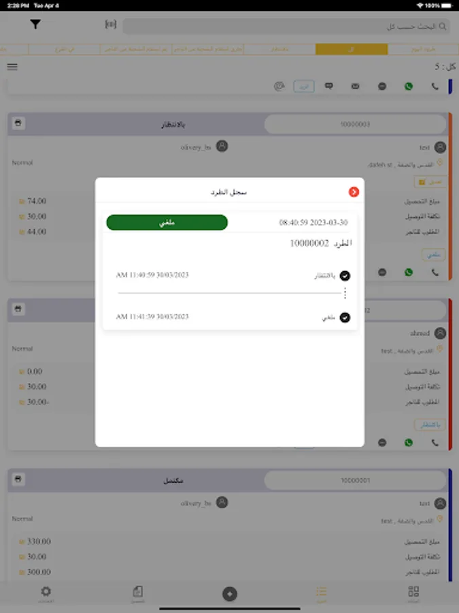Image resolution: width=459 pixels, height=613 pixels.
Task: Focus the search field at top
Action: click(286, 26)
